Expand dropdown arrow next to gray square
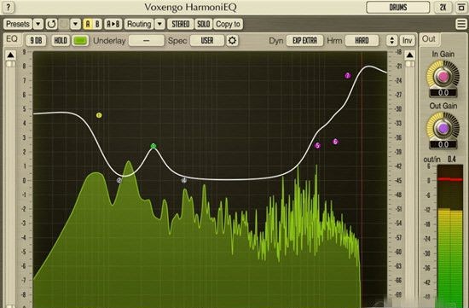 (75, 24)
